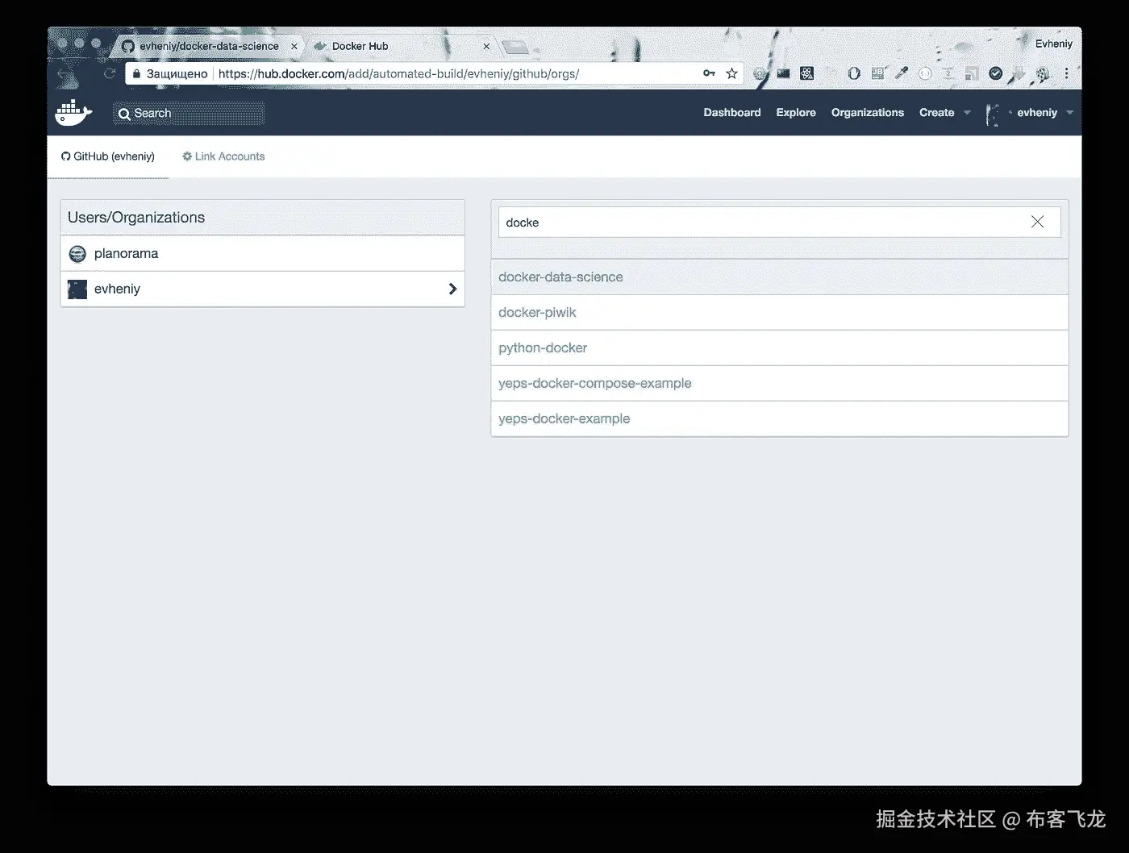
Task: Focus the Docker Hub search field
Action: tap(189, 114)
